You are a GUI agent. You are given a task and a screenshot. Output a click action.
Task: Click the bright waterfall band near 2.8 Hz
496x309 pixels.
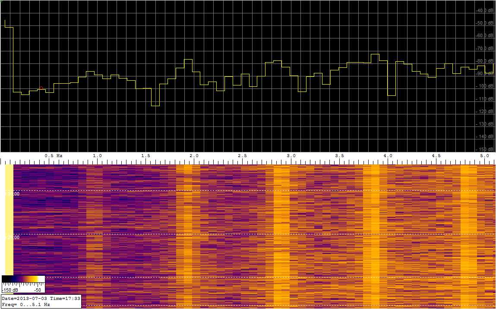[281, 233]
